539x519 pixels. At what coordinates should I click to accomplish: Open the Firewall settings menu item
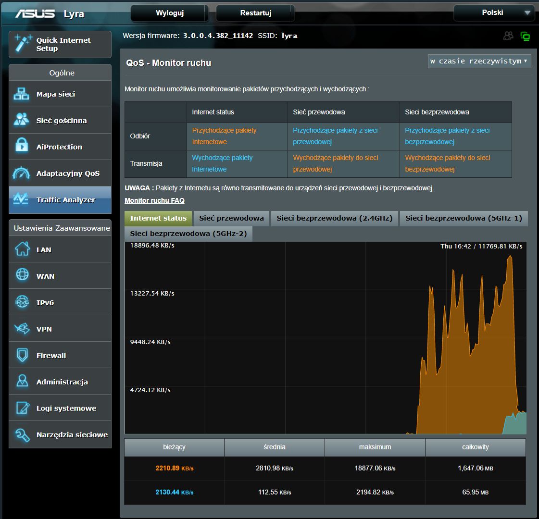pos(60,355)
